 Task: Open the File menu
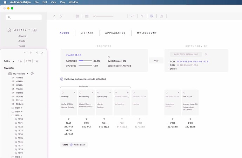36,2
